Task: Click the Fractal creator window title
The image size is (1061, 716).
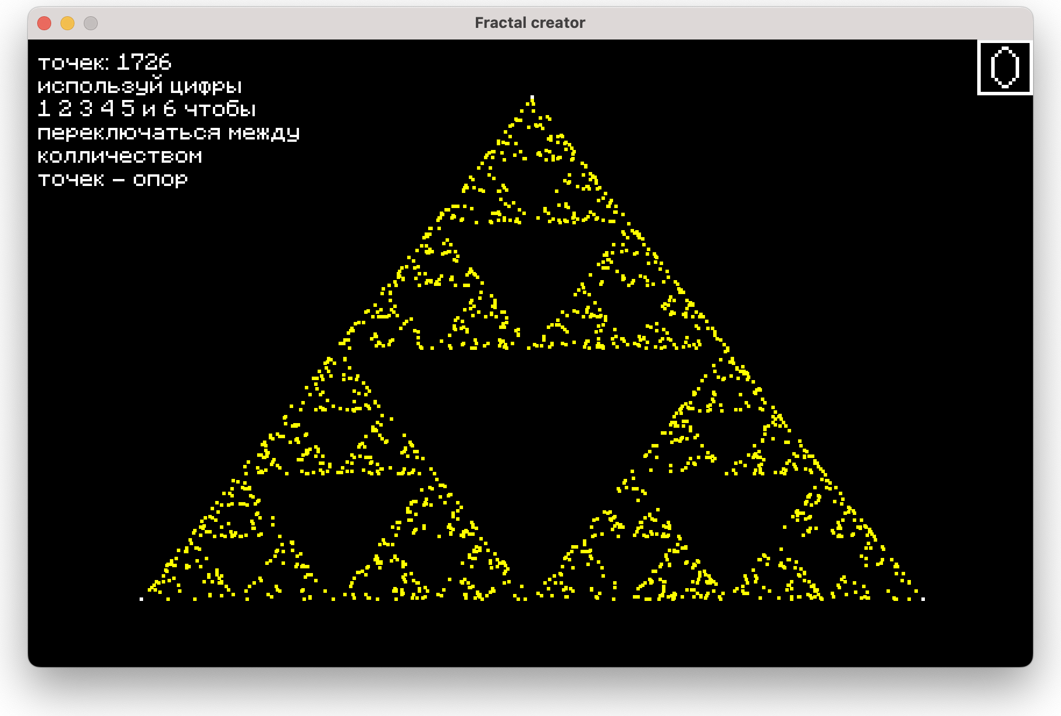Action: [x=530, y=23]
